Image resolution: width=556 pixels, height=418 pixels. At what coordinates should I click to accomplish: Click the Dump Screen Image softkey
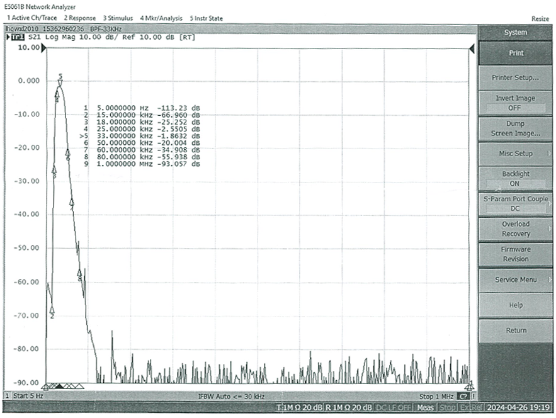[514, 128]
